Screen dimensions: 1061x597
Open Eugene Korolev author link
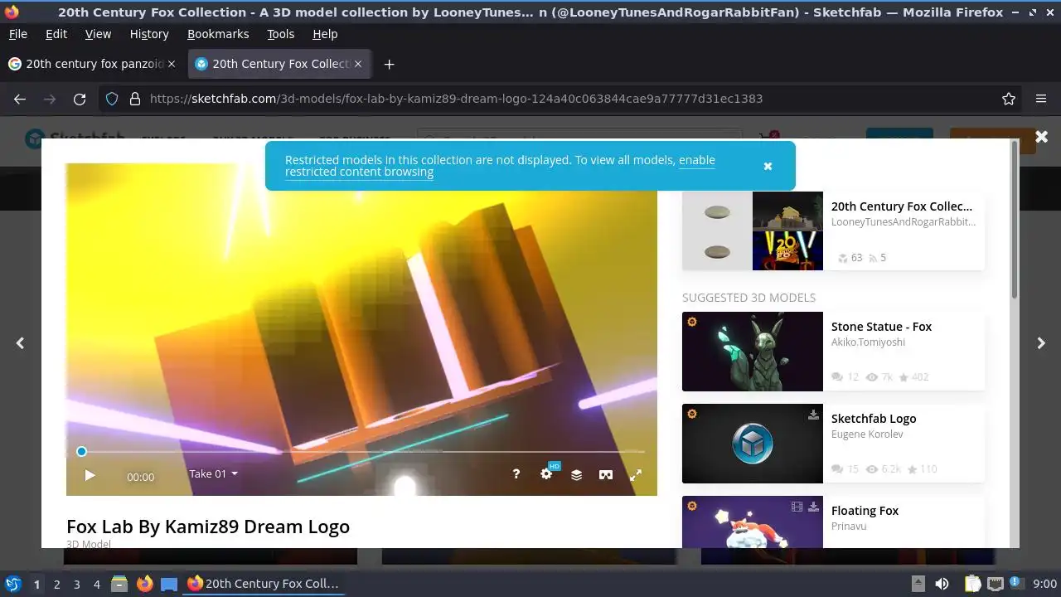(x=867, y=434)
